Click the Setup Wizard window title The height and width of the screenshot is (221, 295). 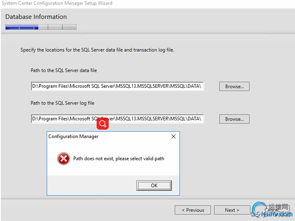point(57,3)
